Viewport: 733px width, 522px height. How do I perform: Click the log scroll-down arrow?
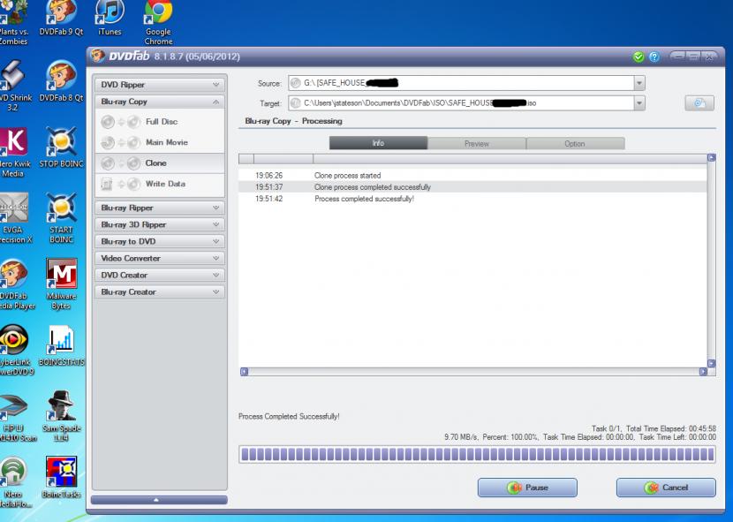pyautogui.click(x=712, y=363)
